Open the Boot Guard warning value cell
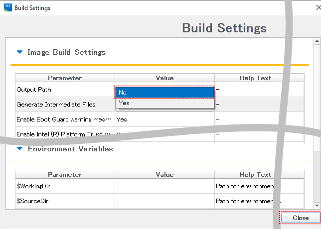 tap(164, 119)
